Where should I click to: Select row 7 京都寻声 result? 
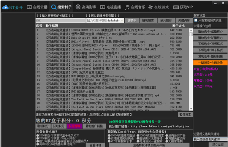tap(112, 53)
